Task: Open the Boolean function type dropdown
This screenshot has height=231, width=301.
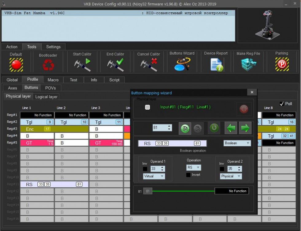Action: click(237, 143)
